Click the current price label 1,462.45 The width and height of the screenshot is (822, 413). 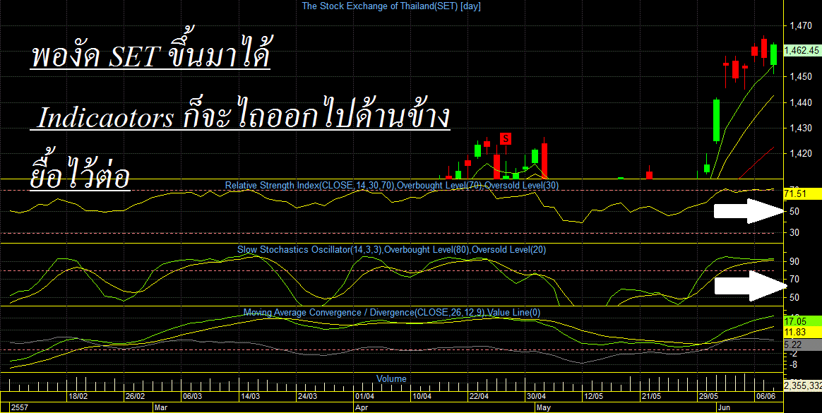802,50
